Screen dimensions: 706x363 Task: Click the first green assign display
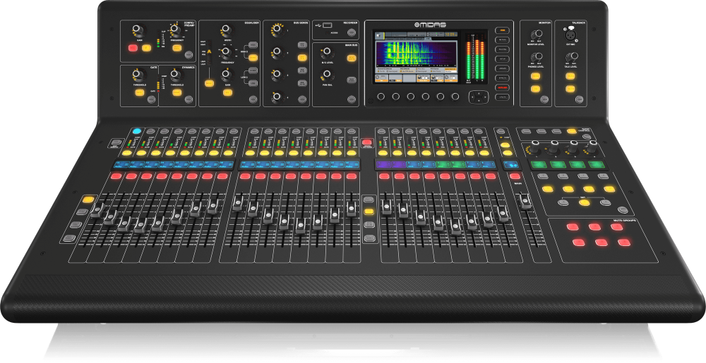[x=539, y=164]
